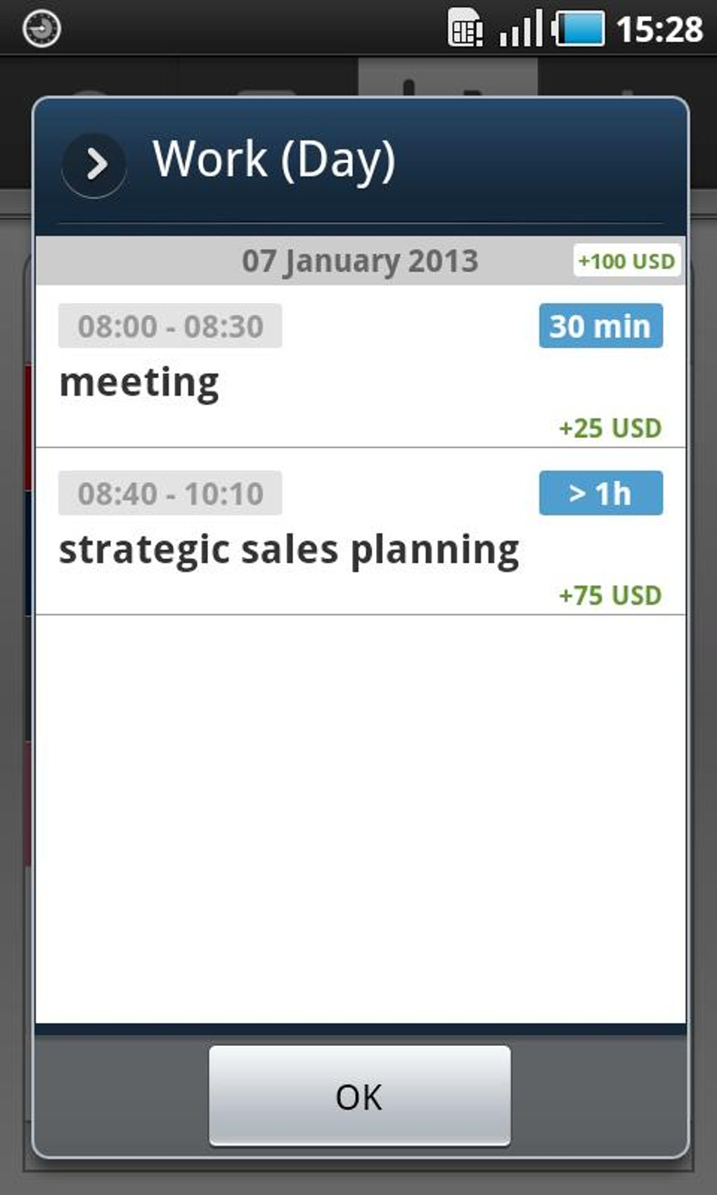Viewport: 717px width, 1195px height.
Task: Open the meeting entry
Action: [x=139, y=383]
